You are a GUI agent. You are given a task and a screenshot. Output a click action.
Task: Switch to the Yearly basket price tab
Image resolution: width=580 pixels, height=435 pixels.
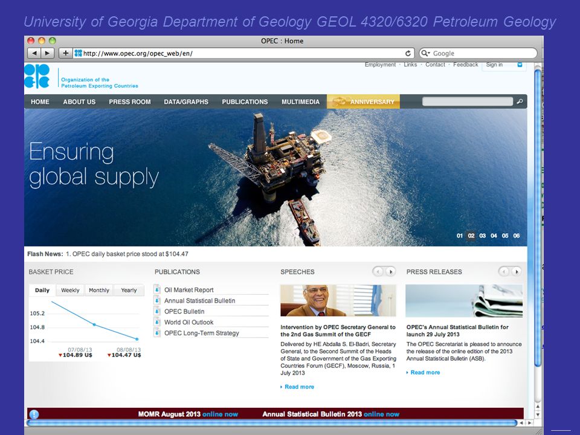(129, 291)
